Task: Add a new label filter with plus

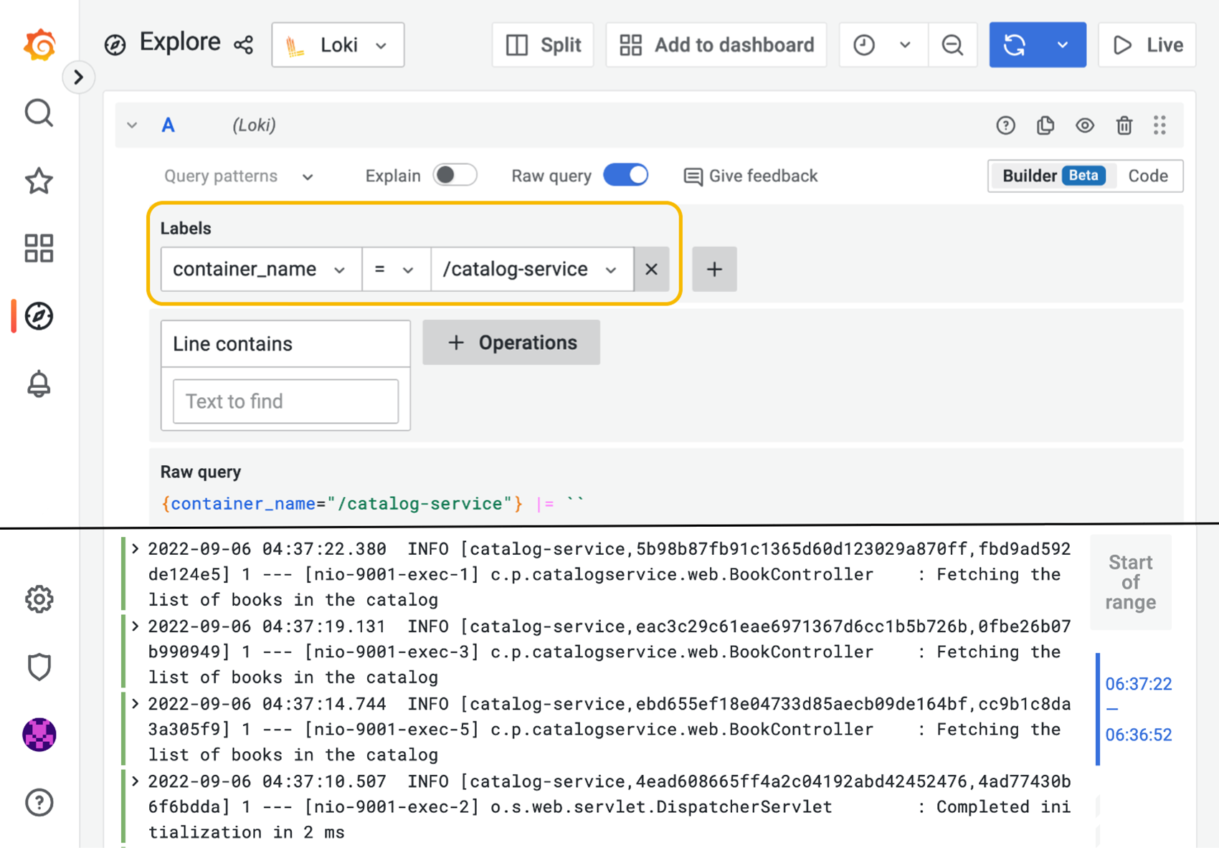Action: click(714, 270)
